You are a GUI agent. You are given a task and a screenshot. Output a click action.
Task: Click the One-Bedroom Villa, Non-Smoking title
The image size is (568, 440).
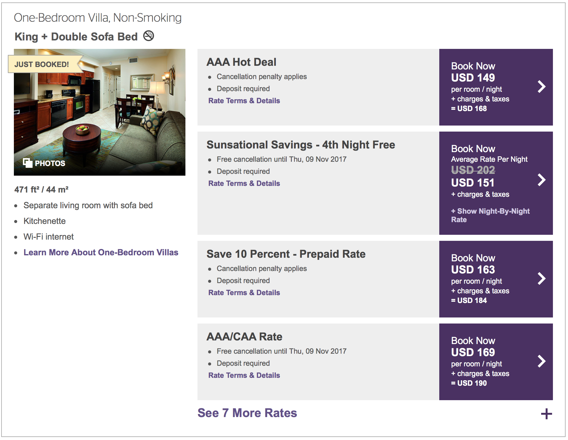coord(98,18)
